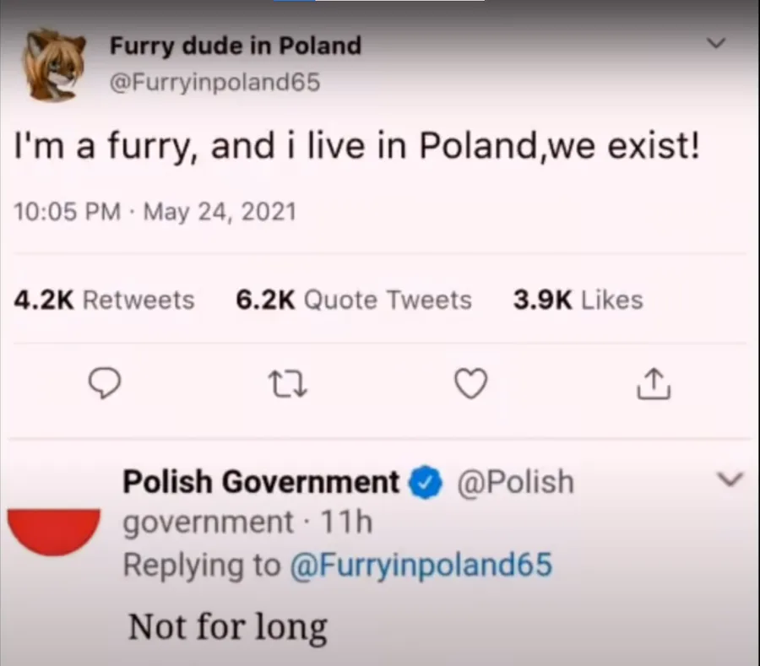This screenshot has width=760, height=666.
Task: Open Polish Government profile name
Action: point(261,482)
